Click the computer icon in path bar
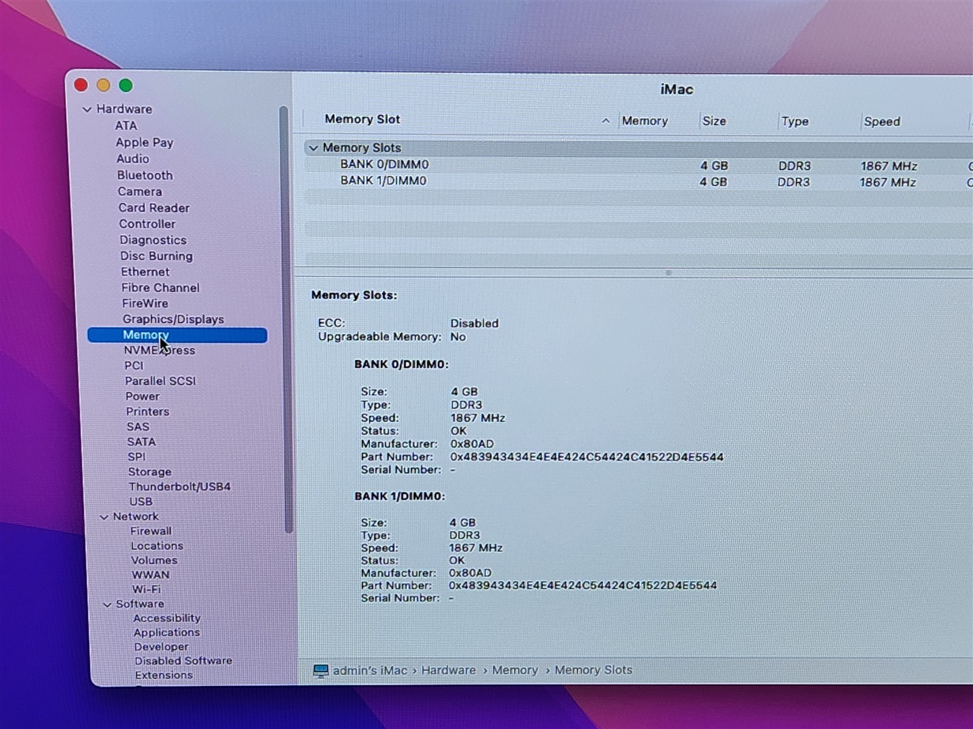Image resolution: width=973 pixels, height=729 pixels. (320, 671)
